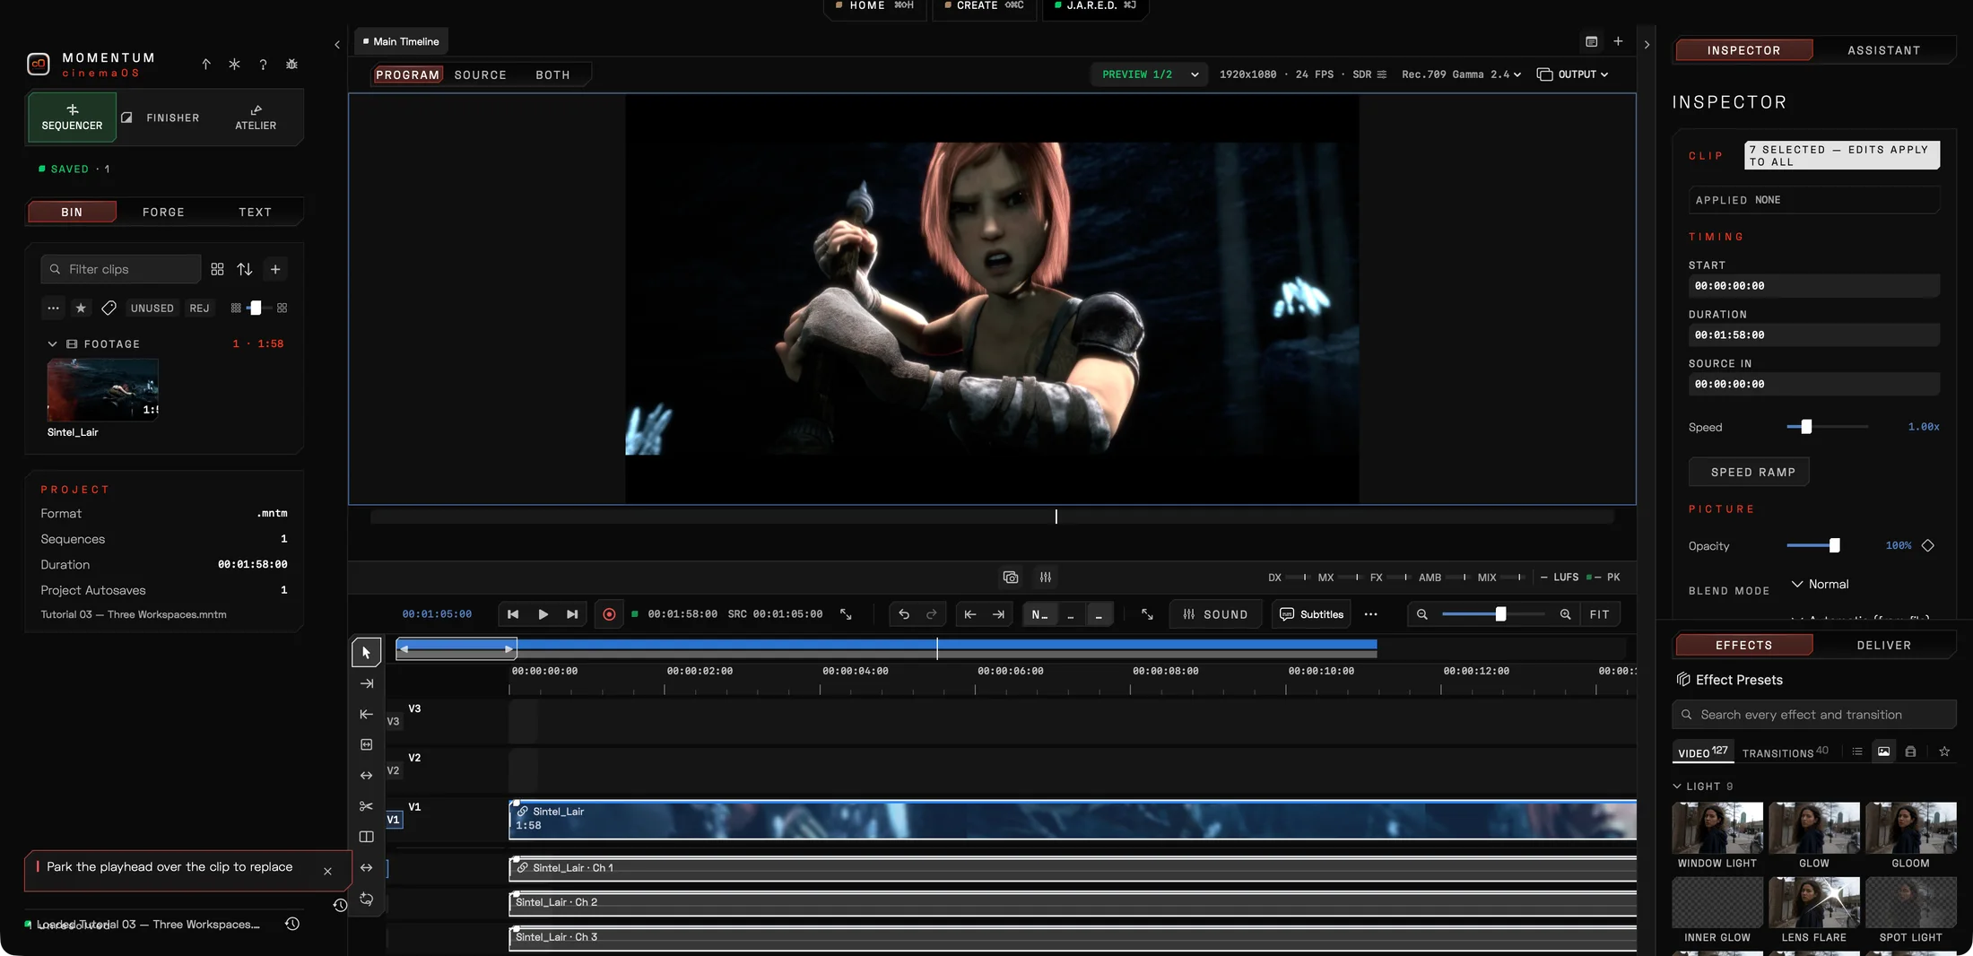Toggle V3 track target
The height and width of the screenshot is (956, 1973).
click(x=393, y=721)
